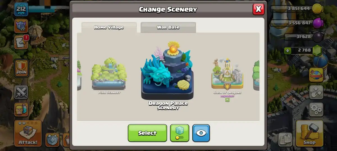Click the green checkmark under Clash of Dragons
The height and width of the screenshot is (151, 337).
[227, 100]
